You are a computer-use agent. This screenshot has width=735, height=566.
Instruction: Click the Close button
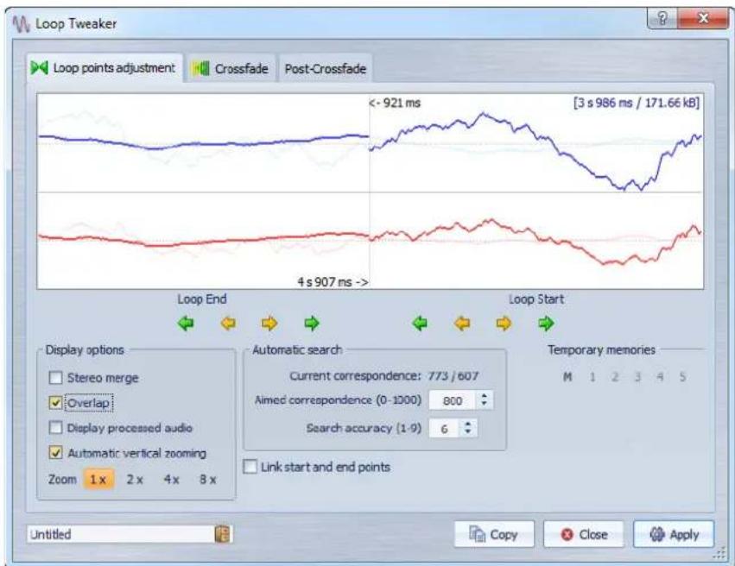pos(584,534)
